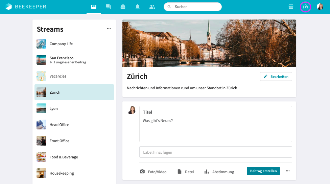Click the Label hinzufügen field
330x184 pixels.
(x=215, y=152)
